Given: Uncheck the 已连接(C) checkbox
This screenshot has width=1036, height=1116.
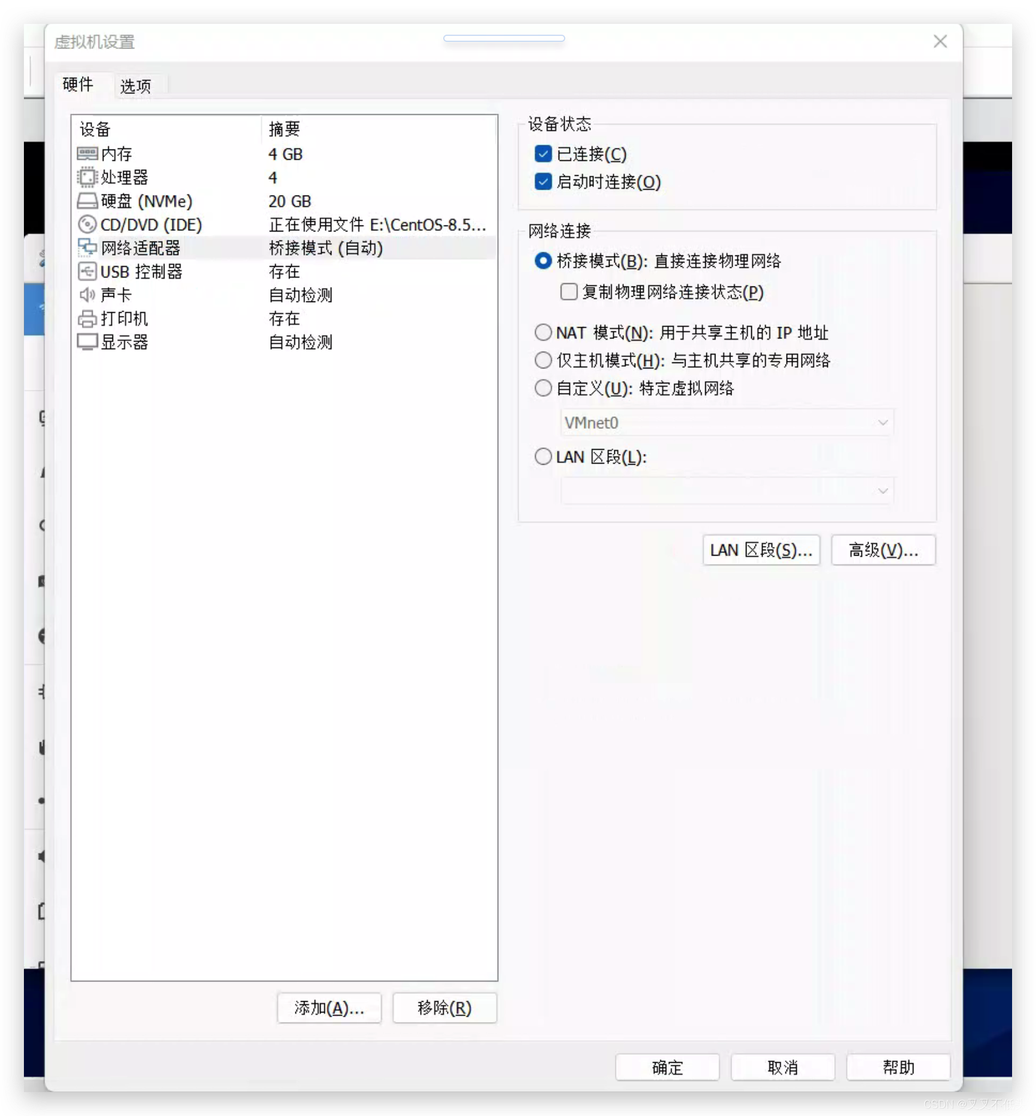Looking at the screenshot, I should [543, 154].
